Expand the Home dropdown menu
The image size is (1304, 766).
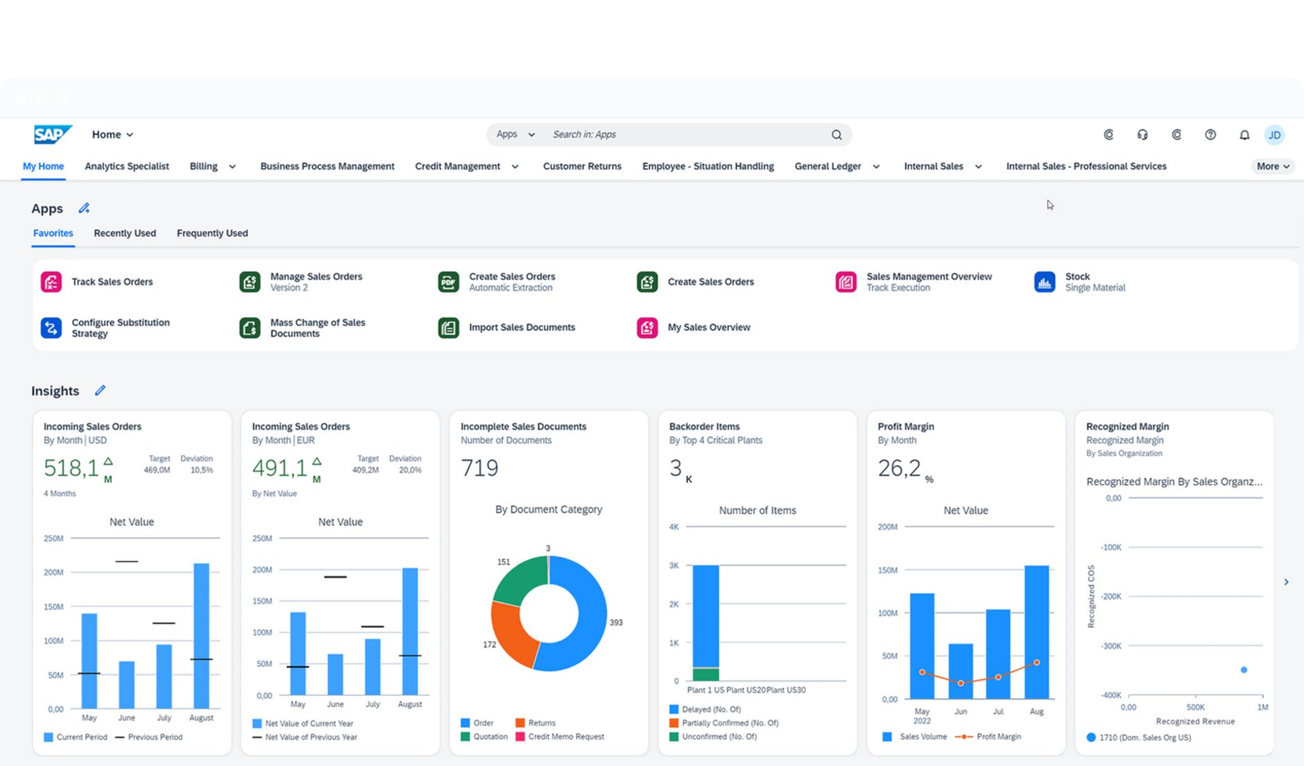(x=112, y=135)
